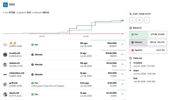This screenshot has height=100, width=170.
Task: Open more options for the 0x5BFC...8390 voter
Action: tap(122, 44)
